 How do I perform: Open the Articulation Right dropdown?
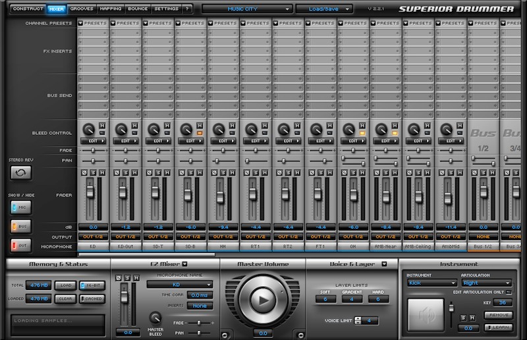point(487,283)
